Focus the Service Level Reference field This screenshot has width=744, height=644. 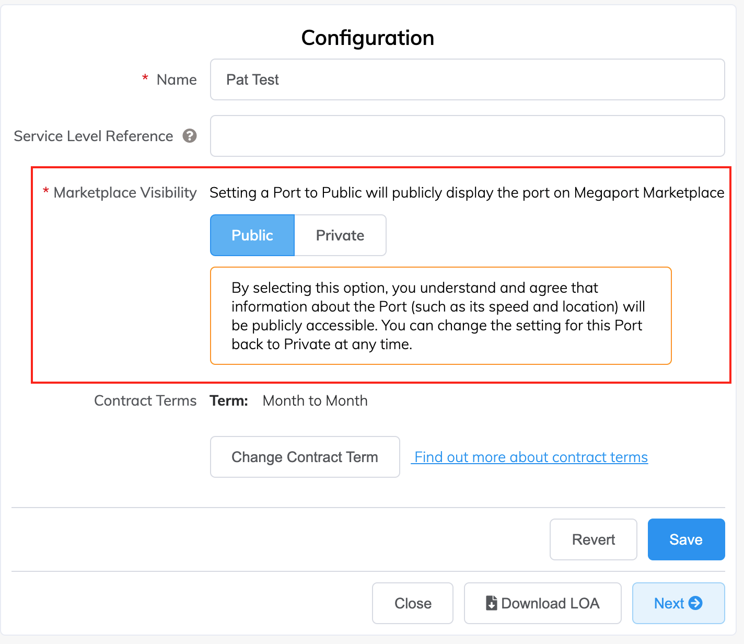467,136
